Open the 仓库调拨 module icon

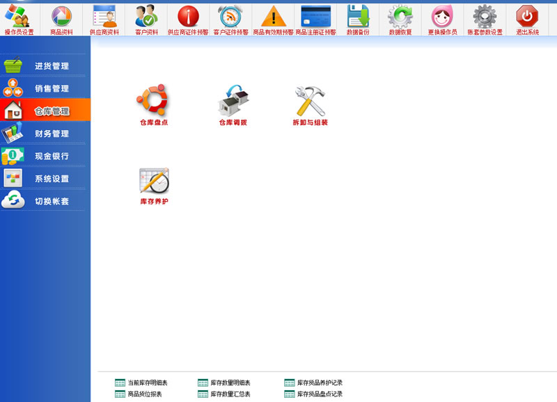233,102
